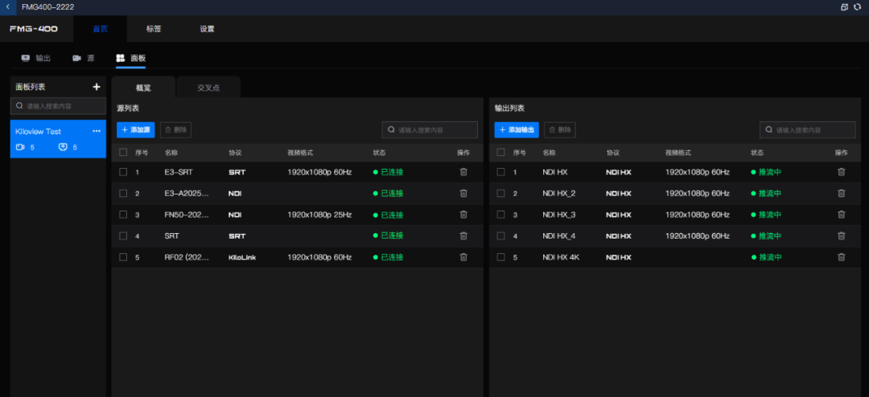869x397 pixels.
Task: Click the 添加源 button
Action: tap(135, 129)
